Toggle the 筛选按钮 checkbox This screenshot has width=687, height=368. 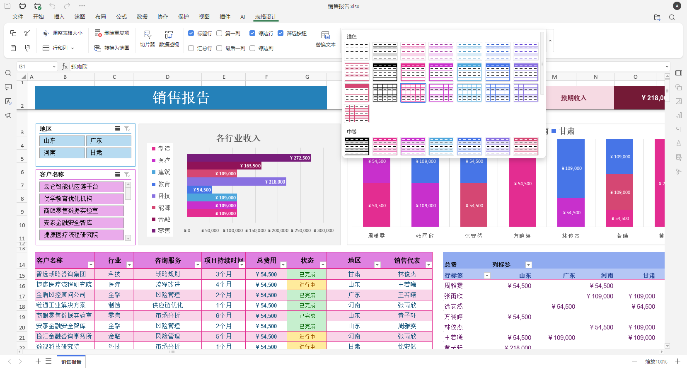tap(281, 33)
